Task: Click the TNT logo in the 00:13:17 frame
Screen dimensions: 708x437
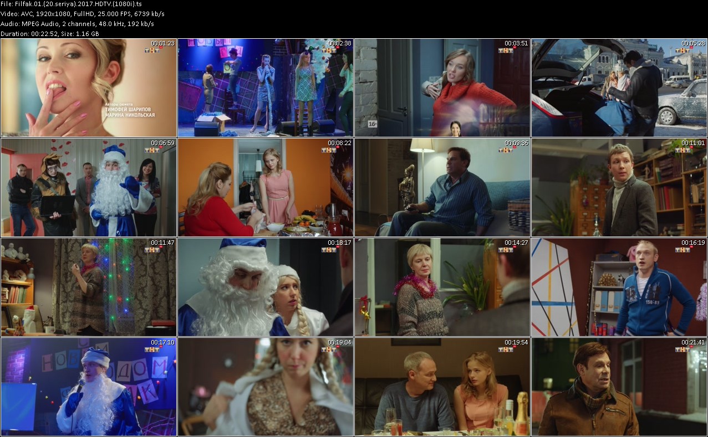Action: (x=329, y=250)
